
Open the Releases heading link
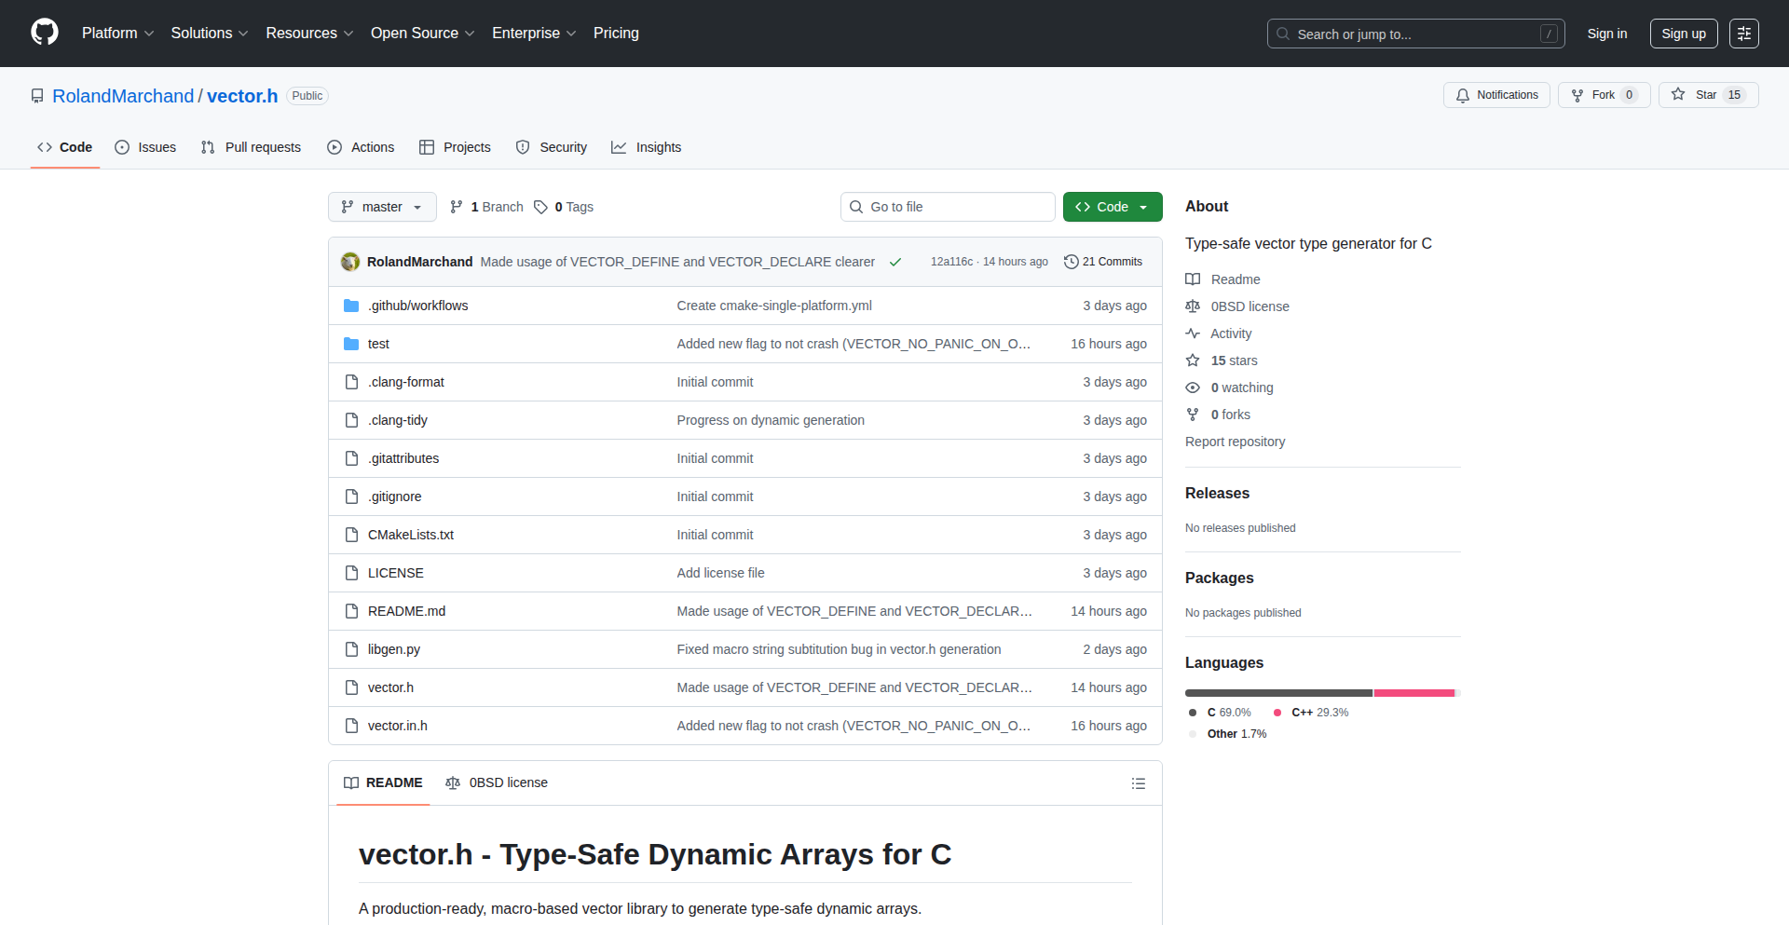[x=1217, y=494]
